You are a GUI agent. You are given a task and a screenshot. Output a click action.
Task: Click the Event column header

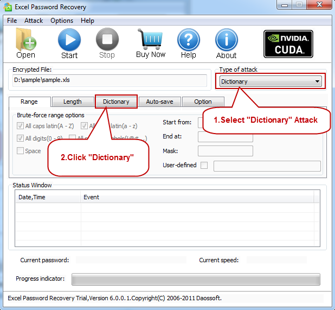[197, 197]
